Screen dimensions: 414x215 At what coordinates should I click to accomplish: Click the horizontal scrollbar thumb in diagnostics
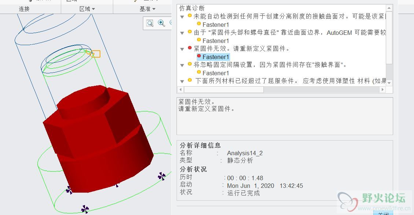coord(223,90)
